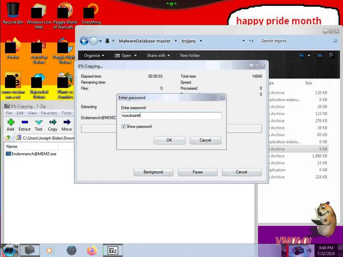Select the Firefox desktop icon

coord(13,49)
